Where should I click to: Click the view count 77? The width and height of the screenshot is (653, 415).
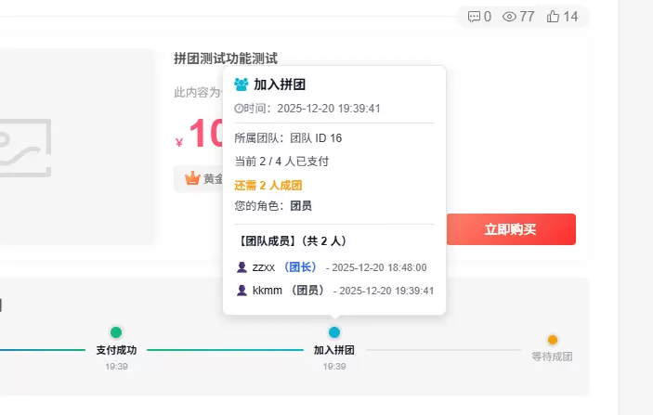[527, 17]
